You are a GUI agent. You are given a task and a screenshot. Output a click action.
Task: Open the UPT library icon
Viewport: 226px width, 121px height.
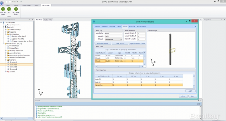(9, 9)
